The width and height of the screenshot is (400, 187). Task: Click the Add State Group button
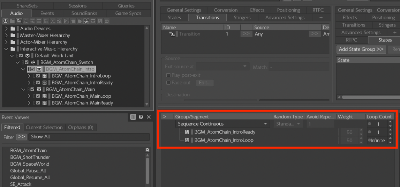[x=361, y=49]
